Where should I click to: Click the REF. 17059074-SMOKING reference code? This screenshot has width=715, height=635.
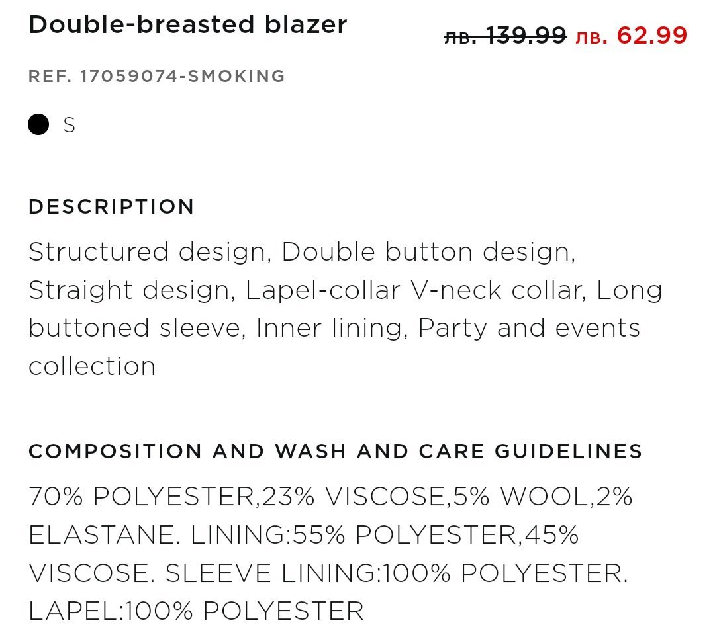coord(156,76)
